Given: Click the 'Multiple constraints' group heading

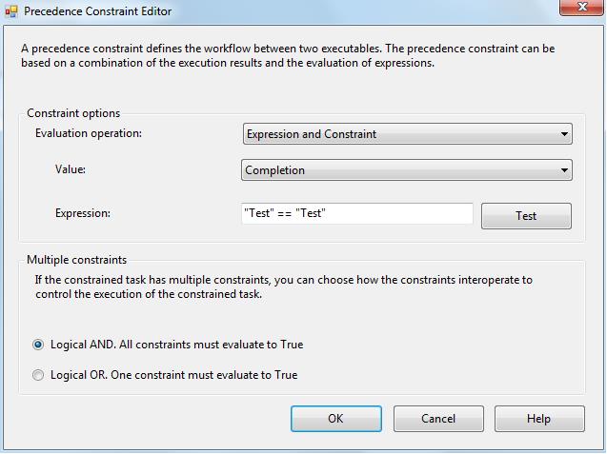Looking at the screenshot, I should [76, 259].
